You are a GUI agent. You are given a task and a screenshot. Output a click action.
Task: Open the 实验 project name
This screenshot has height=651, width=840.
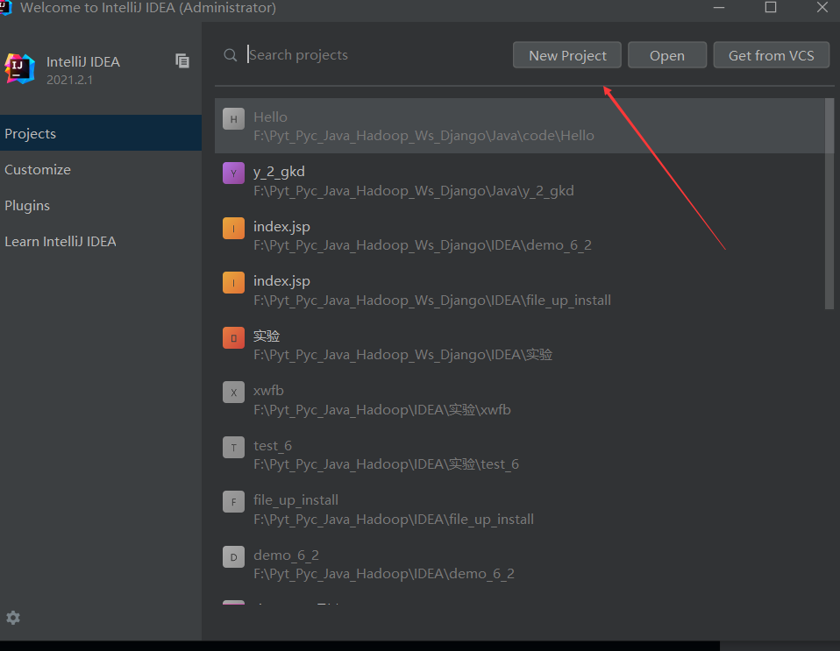coord(267,336)
